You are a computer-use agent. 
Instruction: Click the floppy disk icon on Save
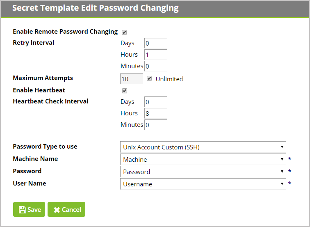[x=22, y=210]
